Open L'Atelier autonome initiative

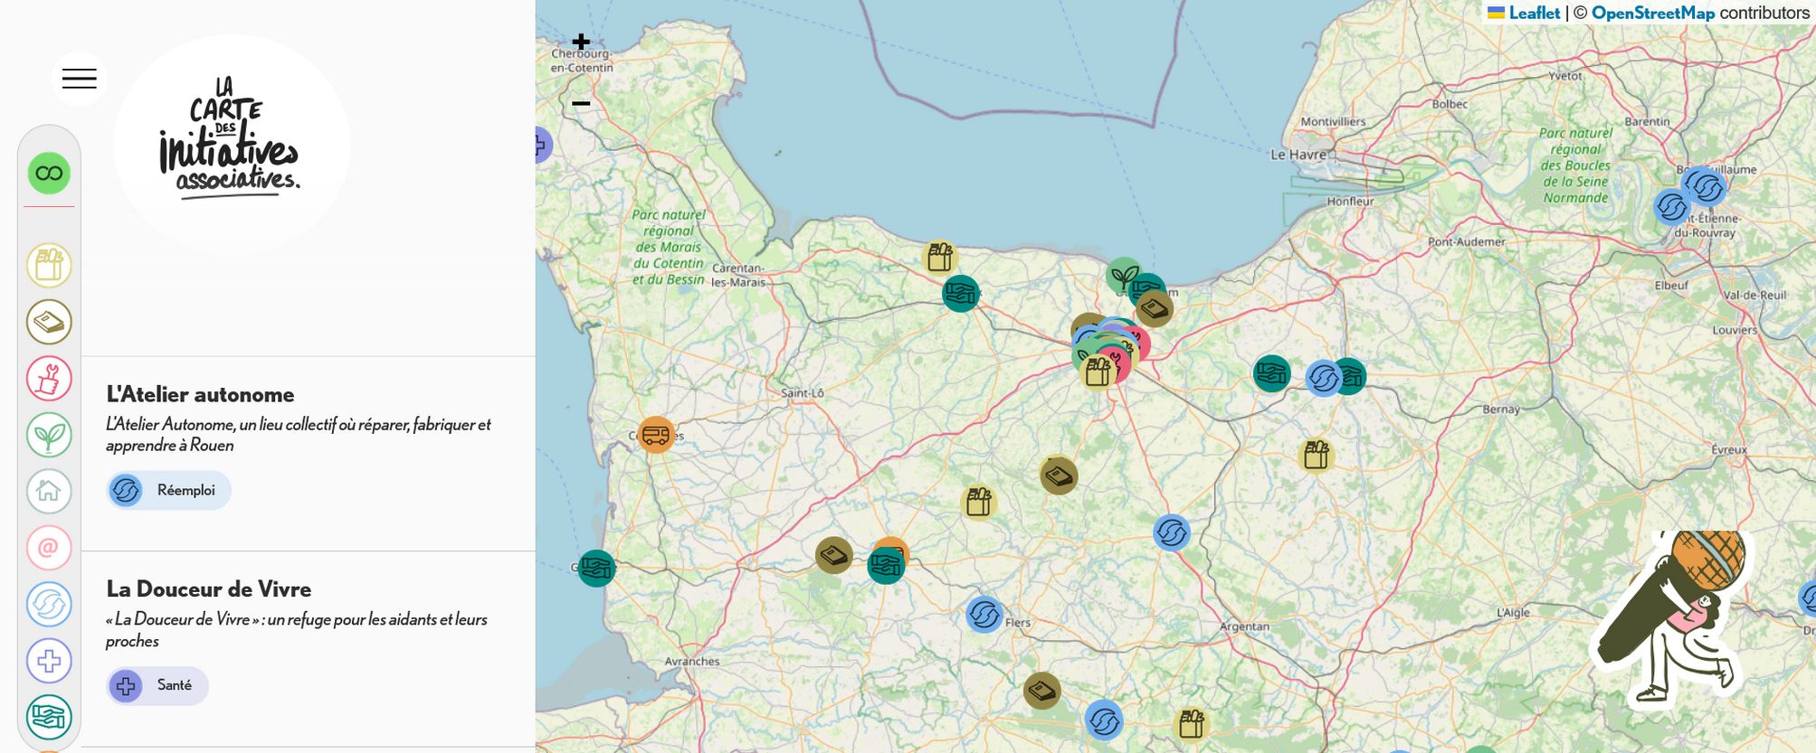point(200,394)
